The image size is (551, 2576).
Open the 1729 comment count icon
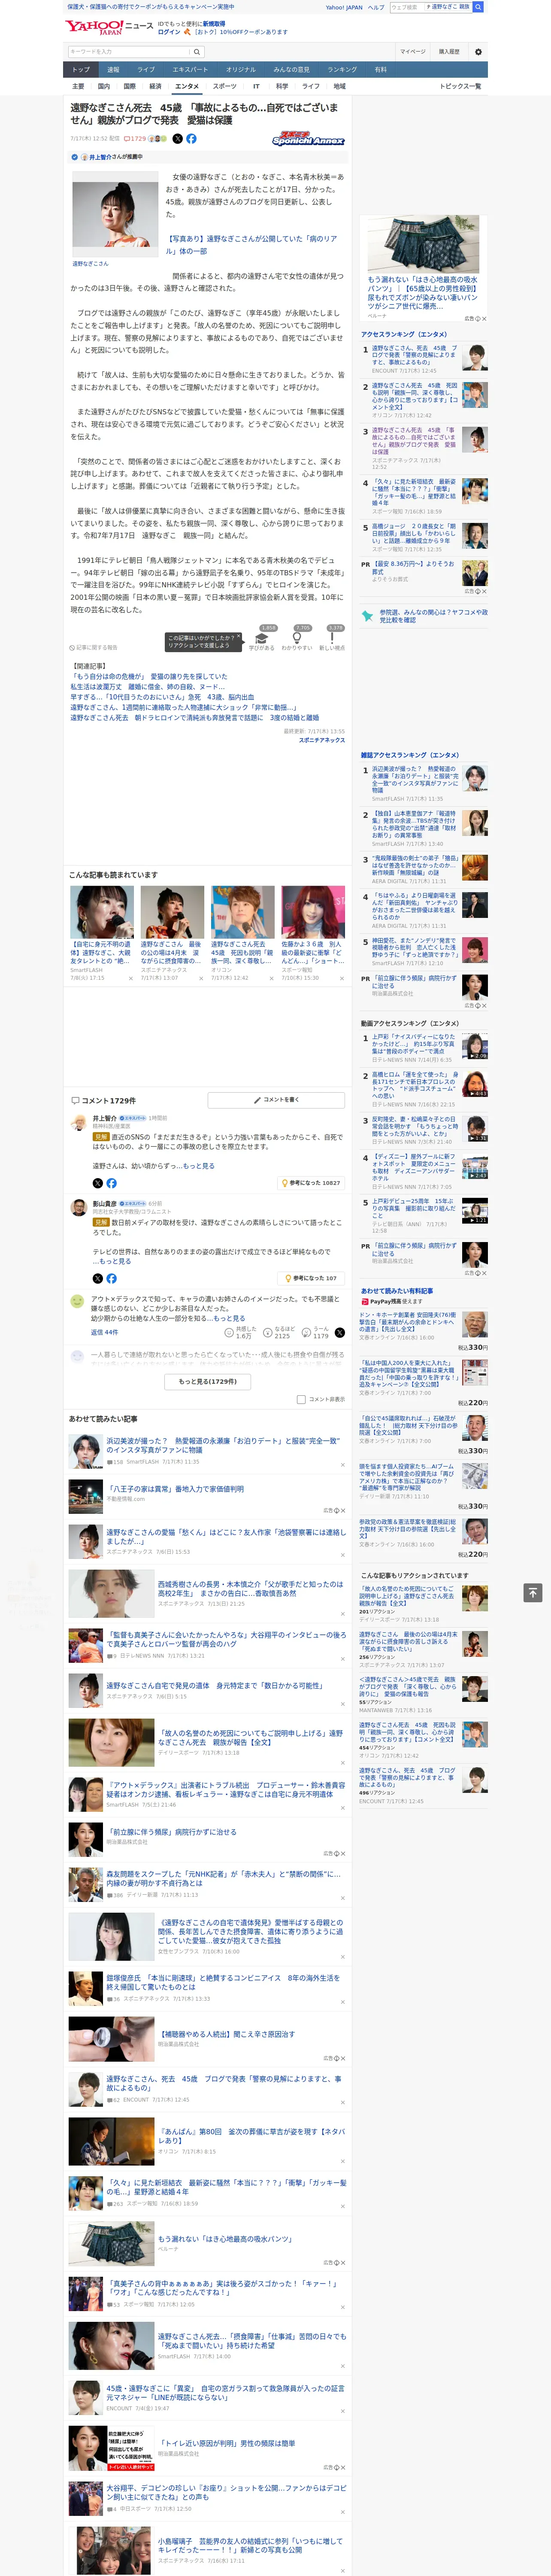135,139
